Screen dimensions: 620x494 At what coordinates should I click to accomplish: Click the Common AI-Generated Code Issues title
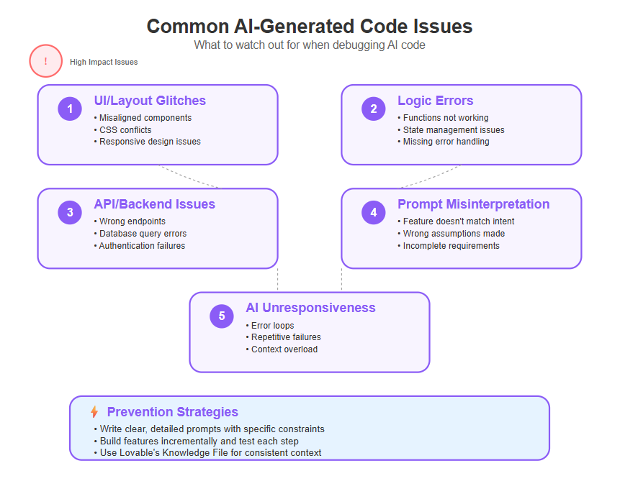tap(310, 27)
